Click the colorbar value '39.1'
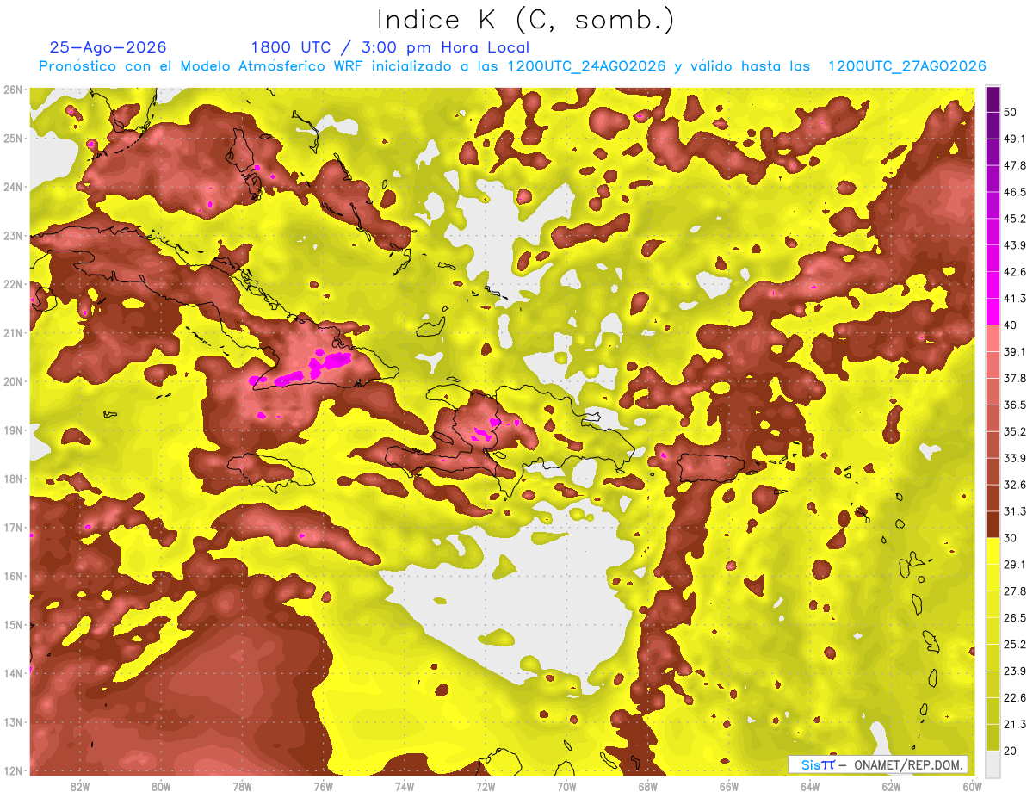 (x=1016, y=351)
